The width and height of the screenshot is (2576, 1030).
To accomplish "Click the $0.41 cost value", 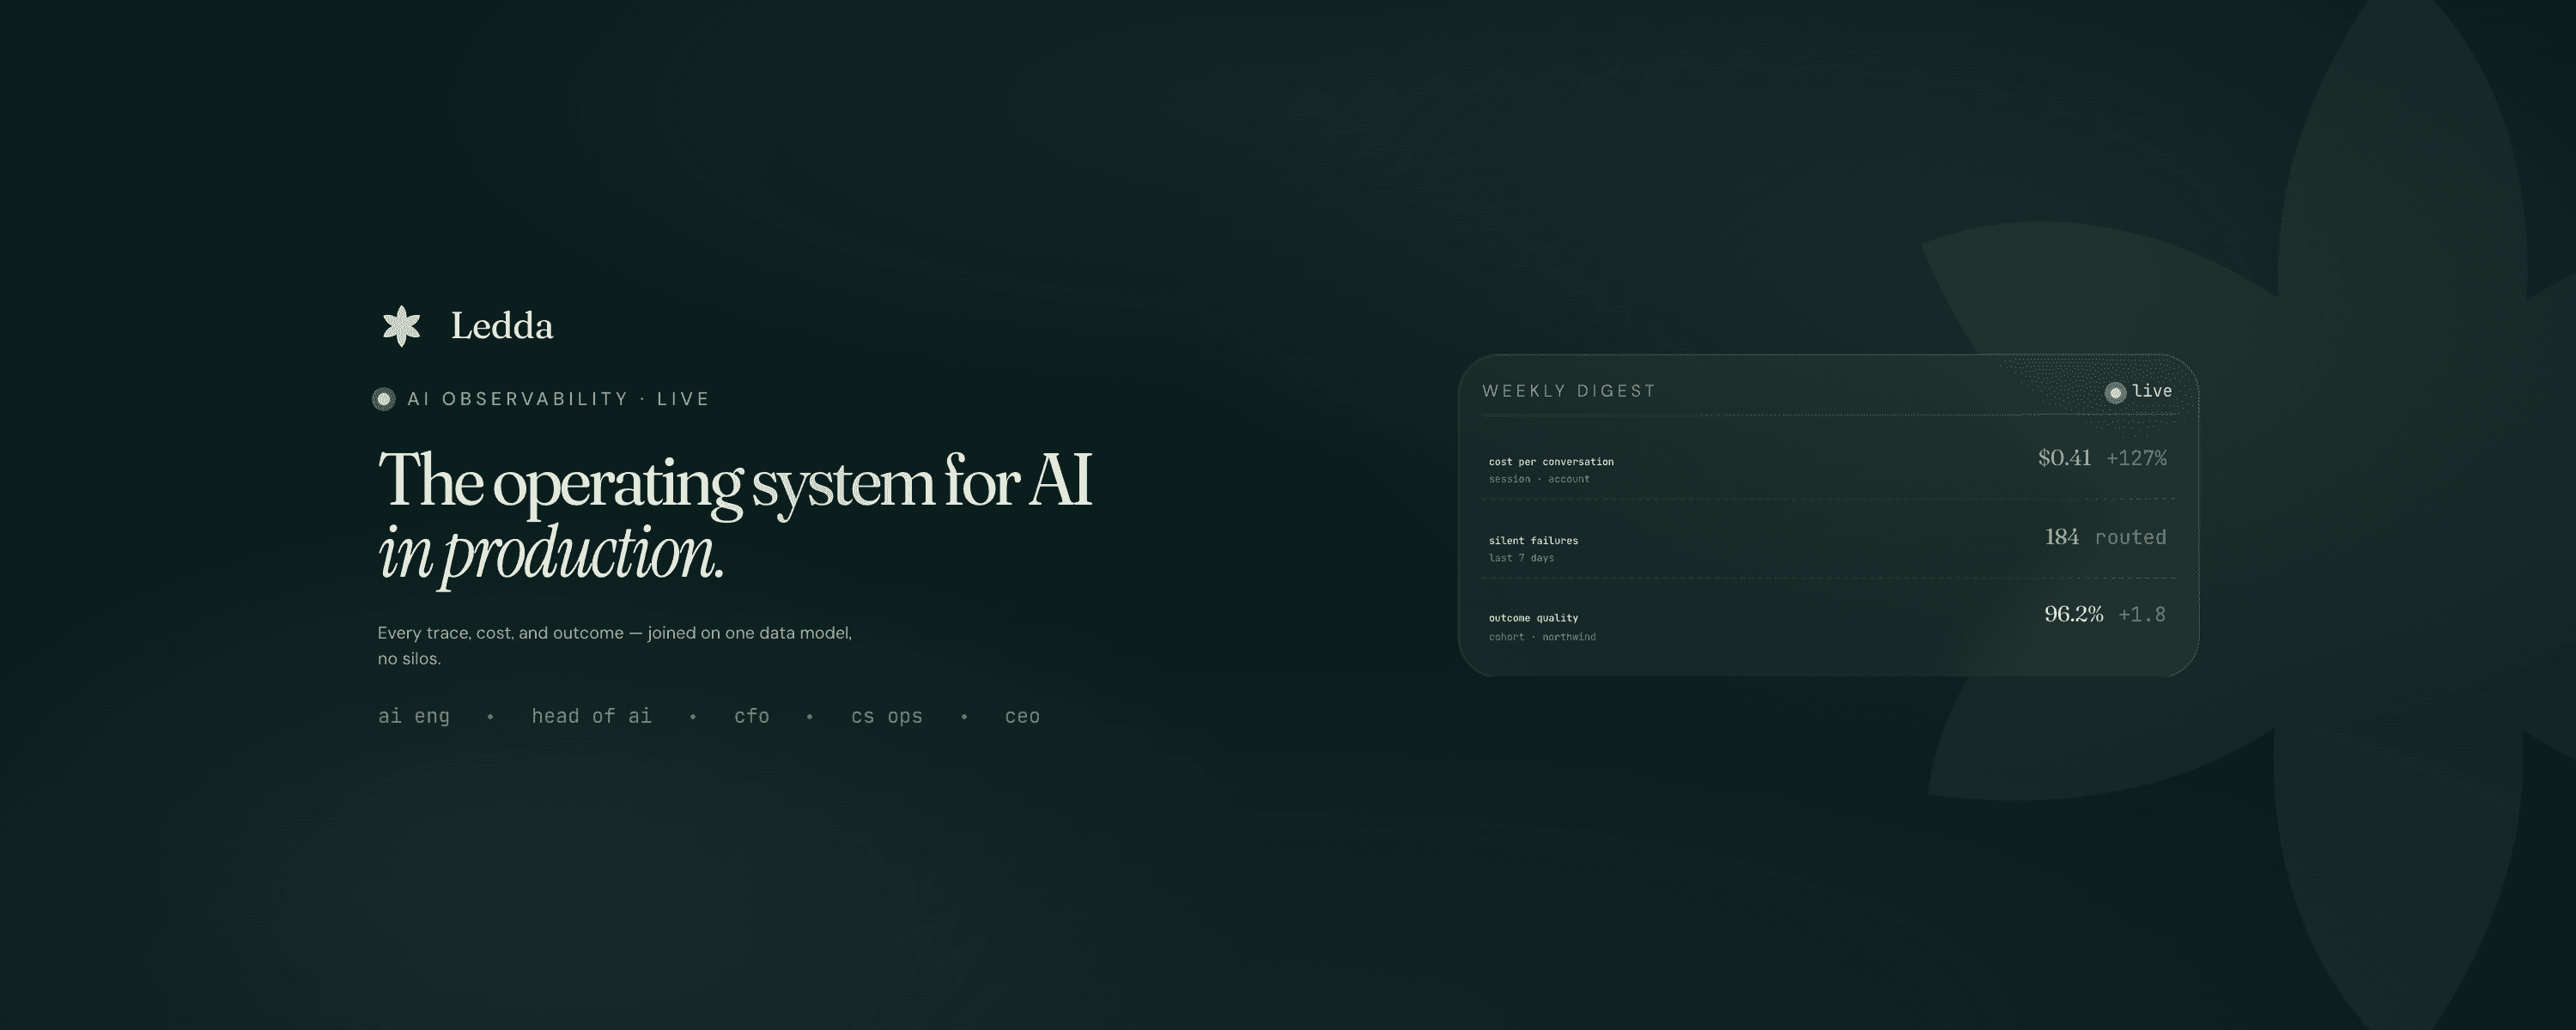I will (x=2064, y=458).
